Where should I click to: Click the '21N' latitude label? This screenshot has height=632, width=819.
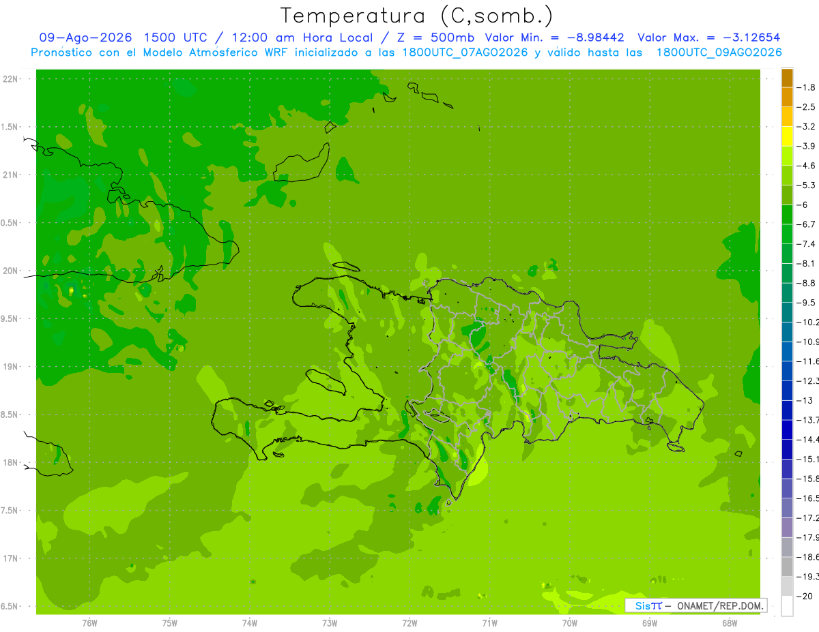(10, 175)
